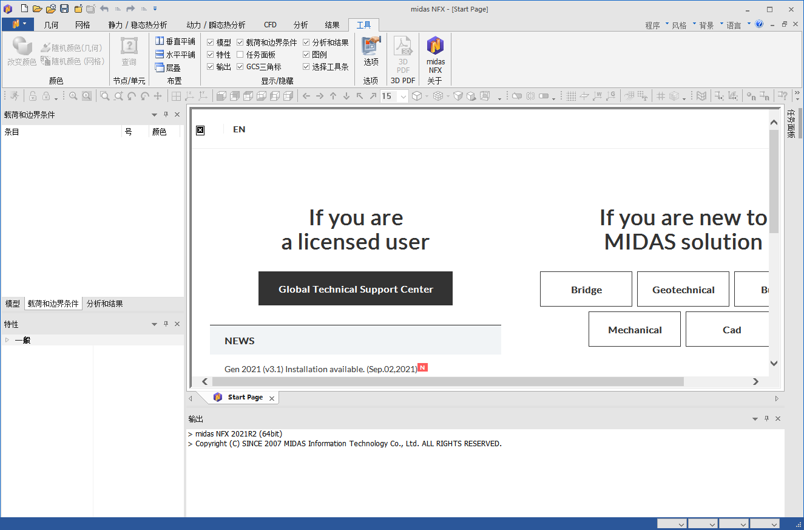Click the Mechanical button
Screen dimensions: 804x530
[x=635, y=329]
